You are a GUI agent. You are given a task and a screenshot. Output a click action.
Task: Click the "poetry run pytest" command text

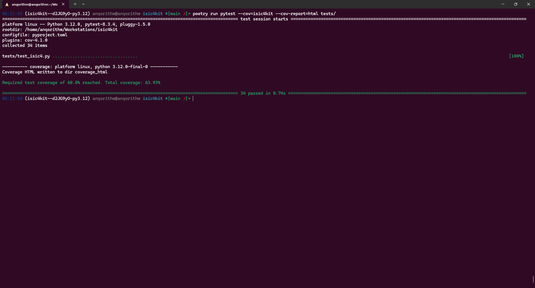pos(214,14)
